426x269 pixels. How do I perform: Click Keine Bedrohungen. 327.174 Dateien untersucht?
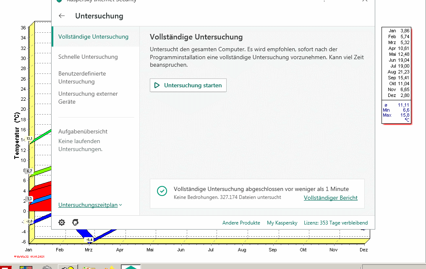[227, 197]
